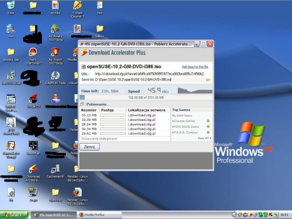292x219 pixels.
Task: Open Counter Strike link in Top Games
Action: click(185, 121)
